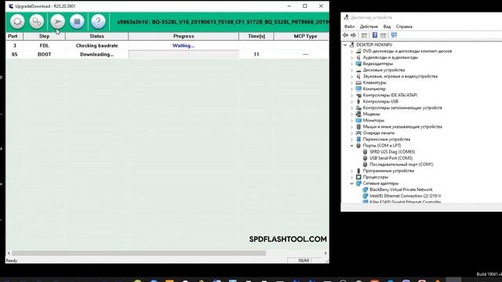Select the Переносные устройства tree item
Image resolution: width=502 pixels, height=282 pixels.
tap(387, 139)
